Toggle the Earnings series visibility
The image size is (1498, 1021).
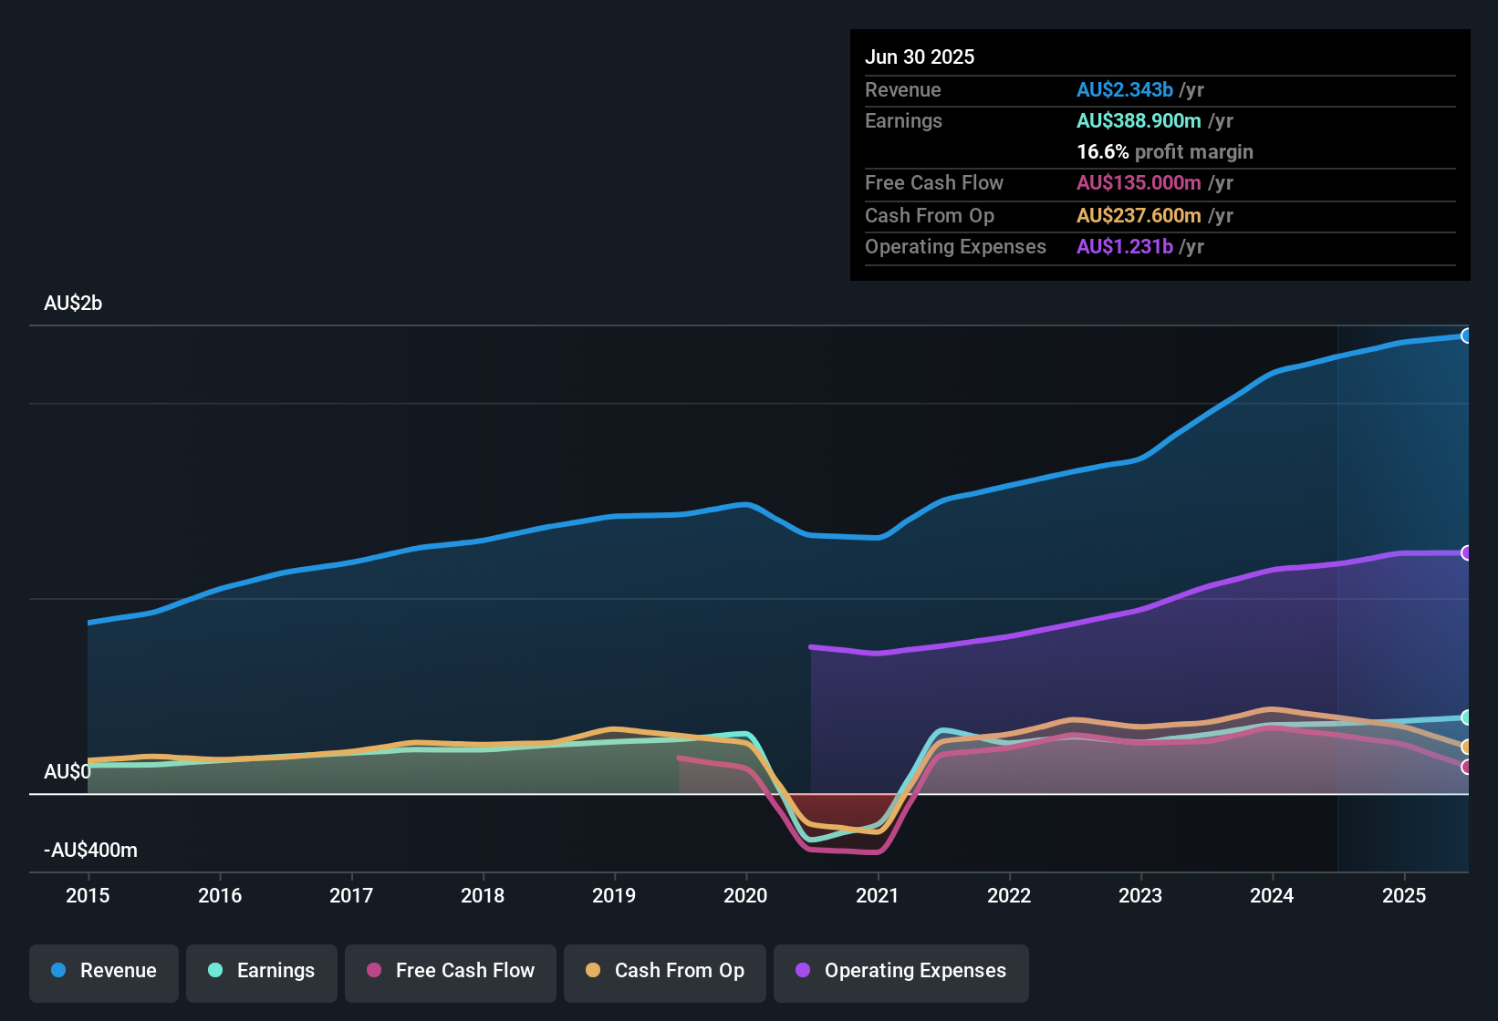tap(262, 971)
